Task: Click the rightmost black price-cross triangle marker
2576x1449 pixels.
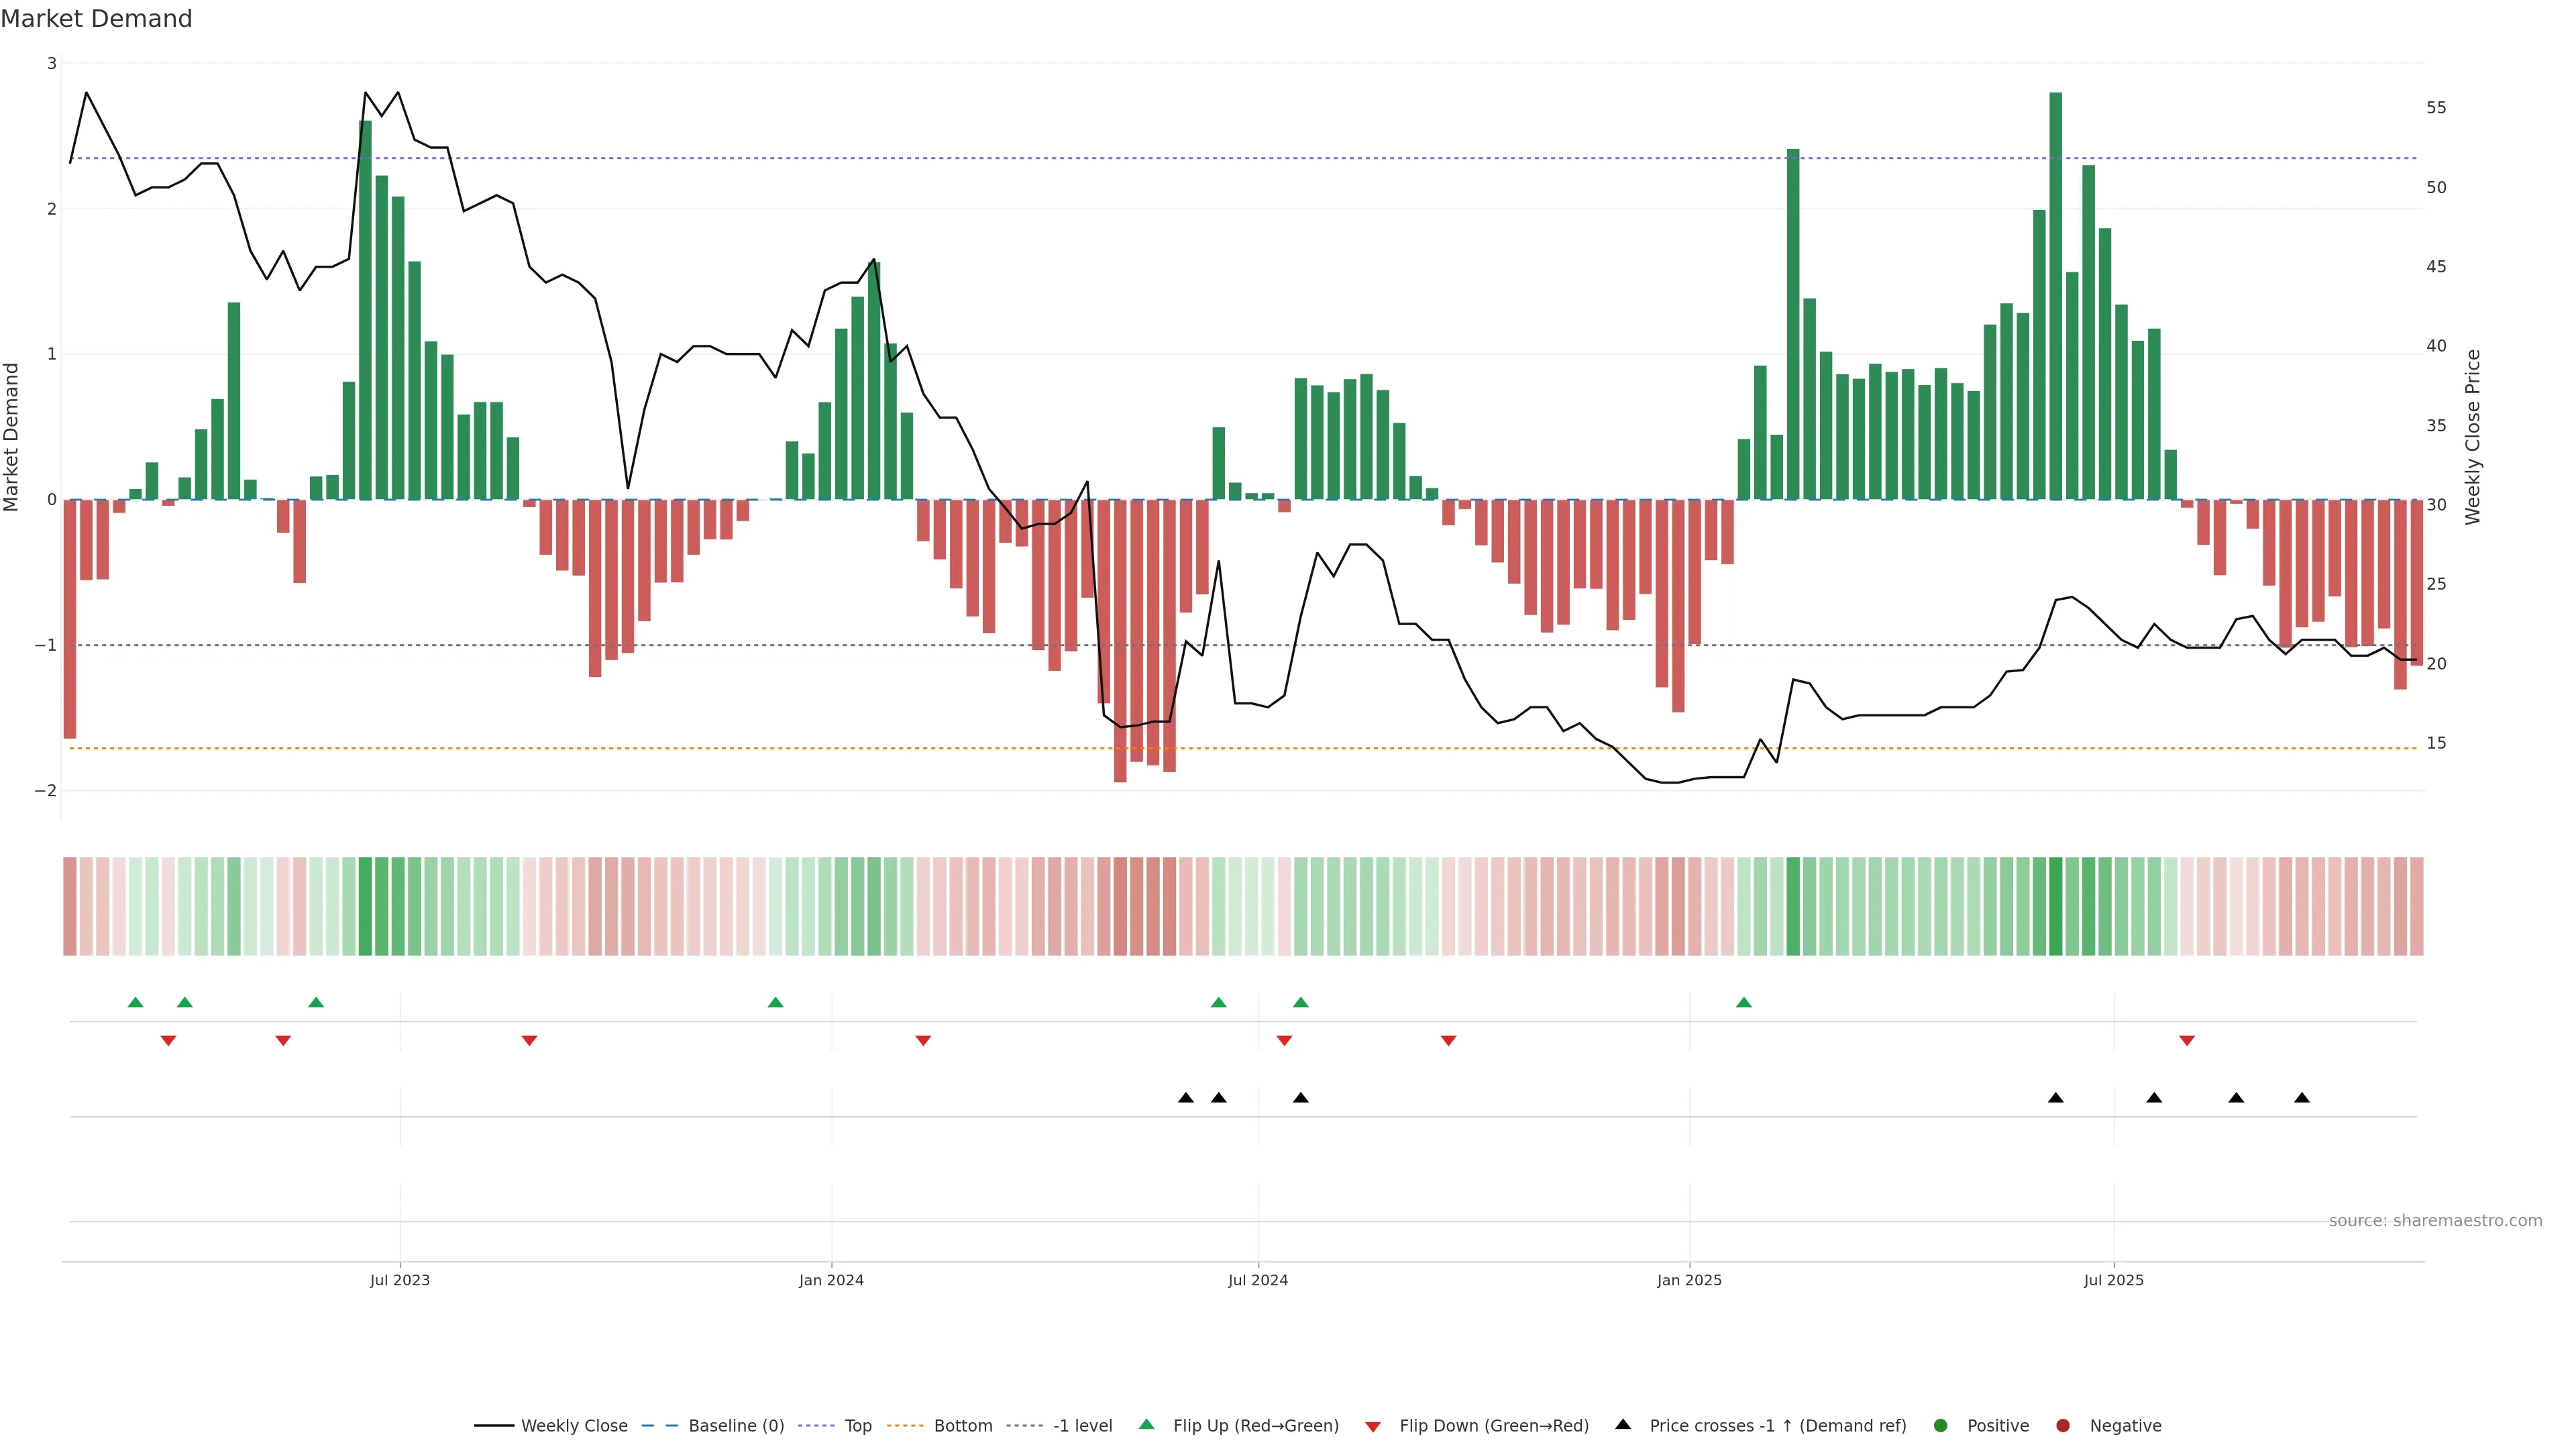Action: click(2302, 1098)
